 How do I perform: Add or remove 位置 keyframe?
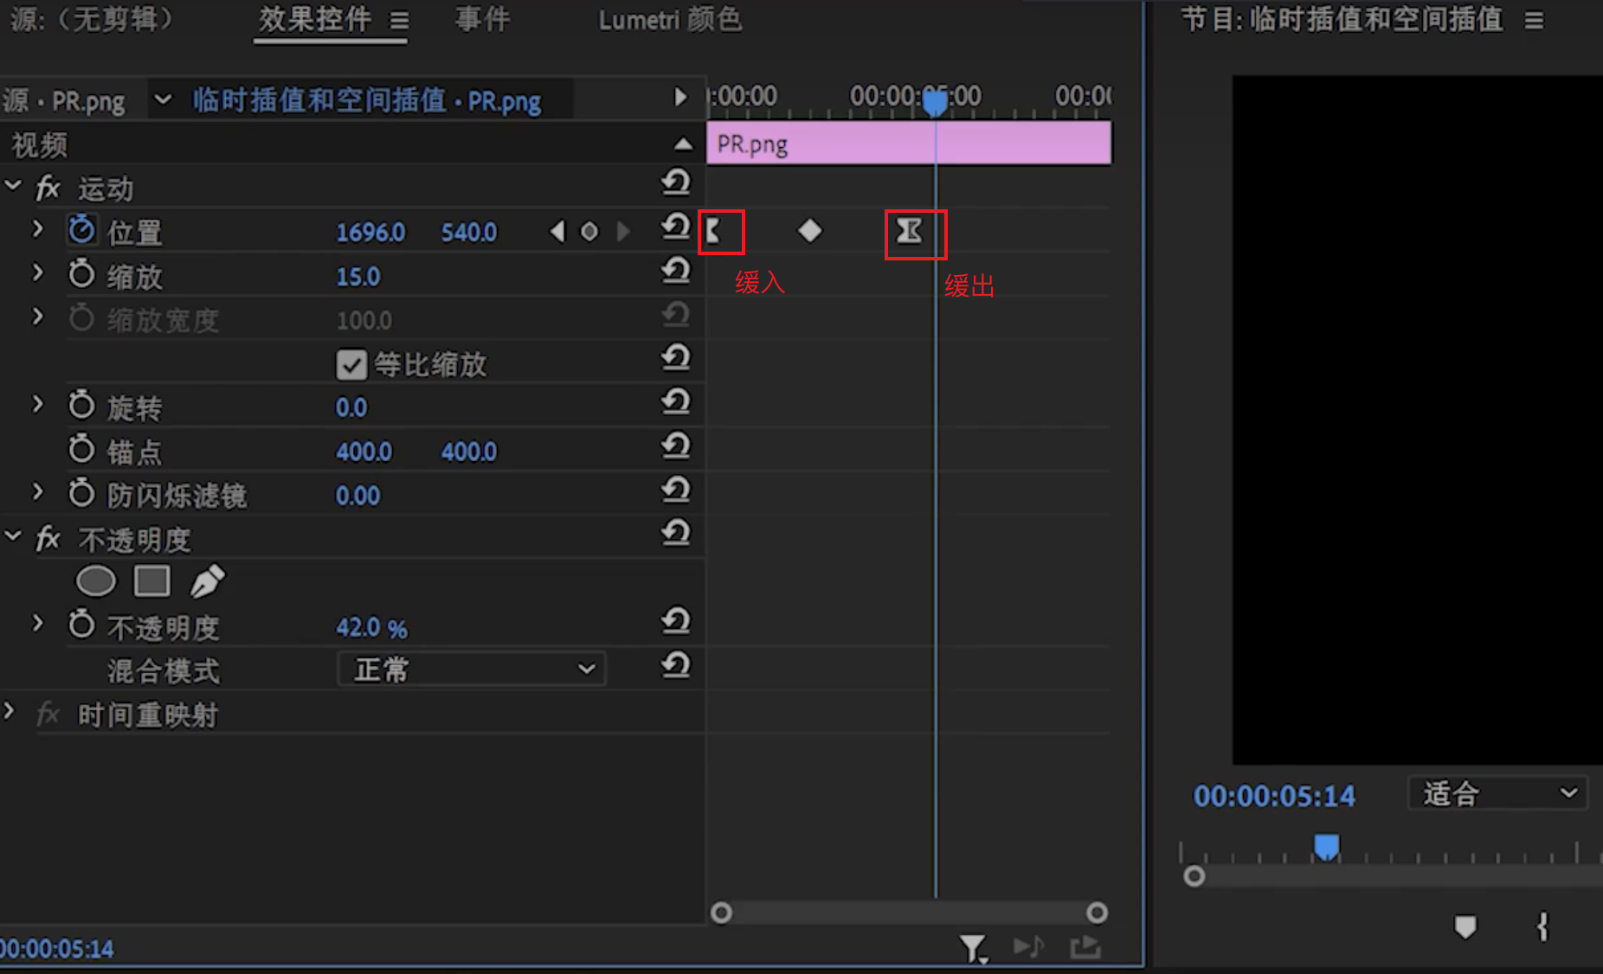pyautogui.click(x=589, y=232)
